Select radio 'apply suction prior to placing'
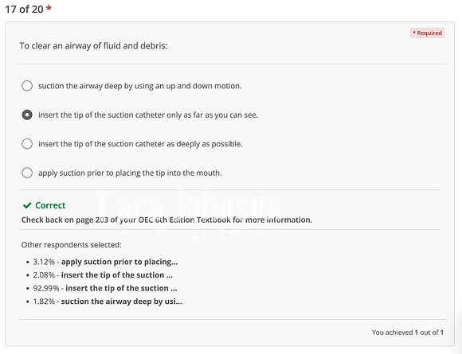Viewport: 462px width, 354px height. tap(27, 173)
